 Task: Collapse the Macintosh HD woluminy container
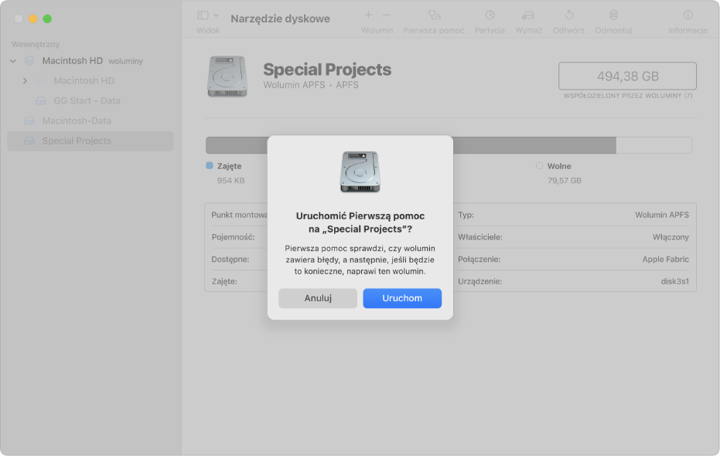point(13,61)
